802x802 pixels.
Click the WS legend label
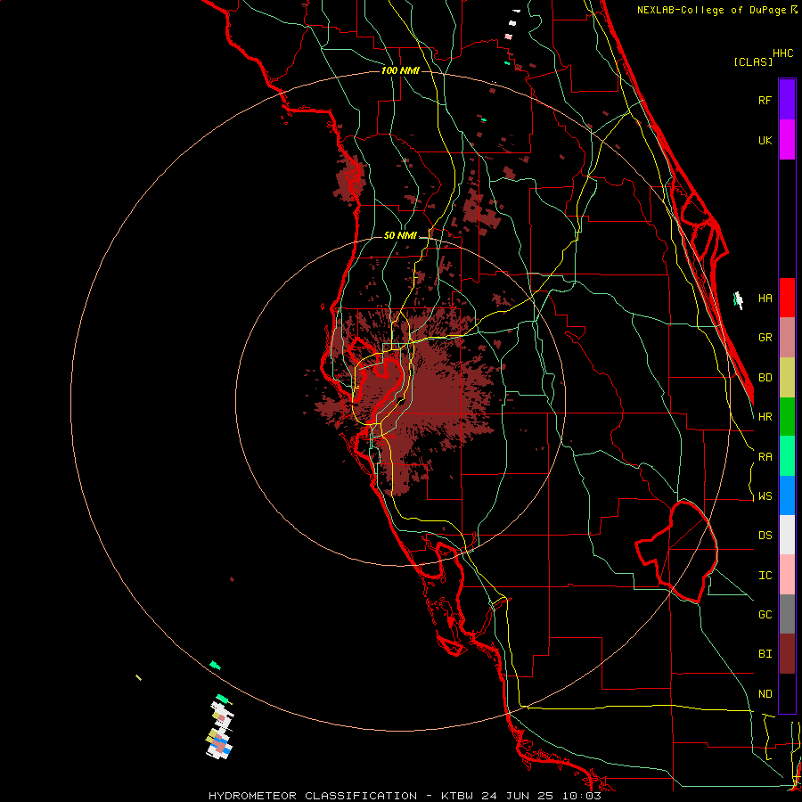click(765, 496)
